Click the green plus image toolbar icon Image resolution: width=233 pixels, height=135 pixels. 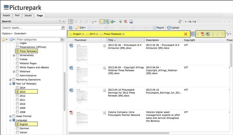pyautogui.click(x=107, y=22)
